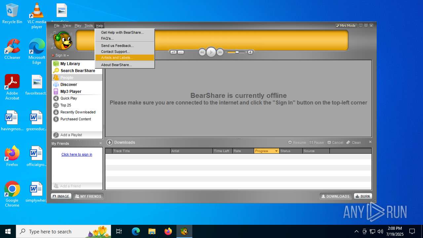423x238 pixels.
Task: Open Search BearShare in the sidebar
Action: tap(77, 70)
